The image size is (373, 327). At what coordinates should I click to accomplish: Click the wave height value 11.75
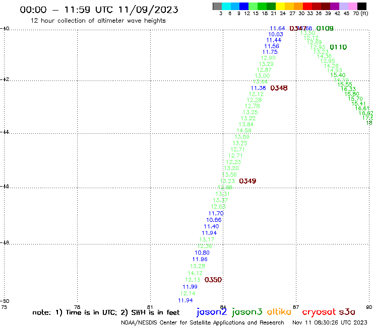coord(270,52)
